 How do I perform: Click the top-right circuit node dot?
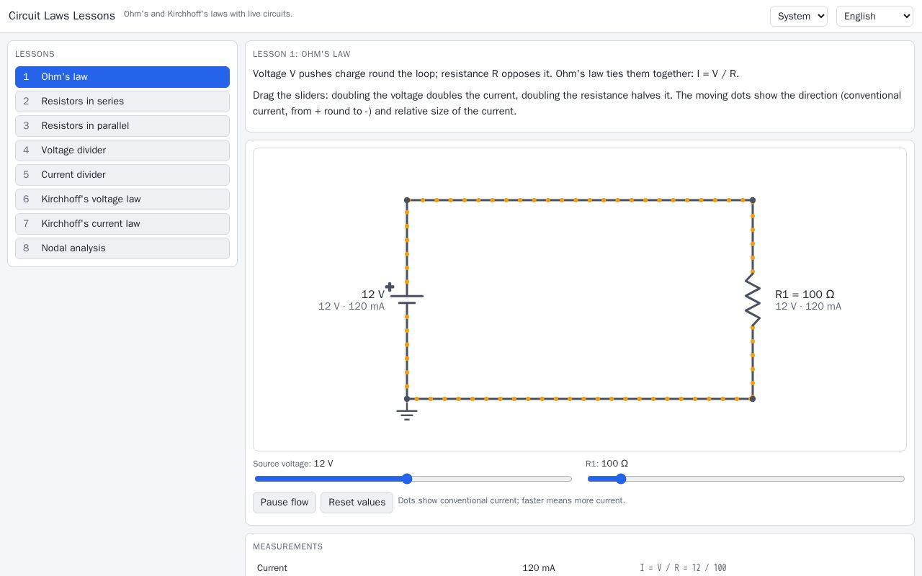pos(753,200)
